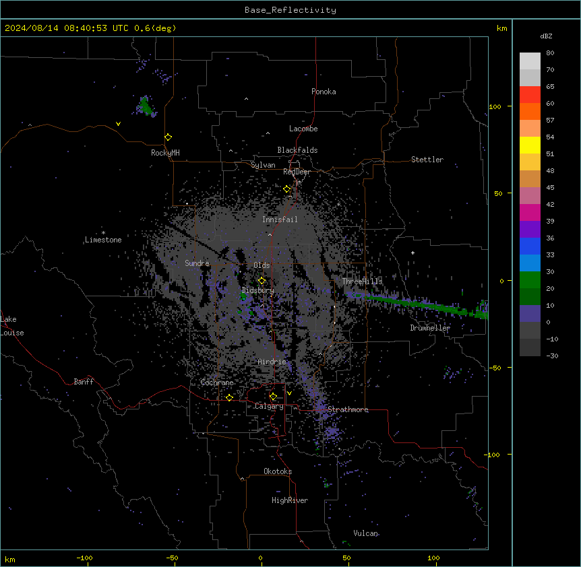Select the yellow 54-51 dBZ legend swatch
Image resolution: width=581 pixels, height=567 pixels.
coord(530,145)
